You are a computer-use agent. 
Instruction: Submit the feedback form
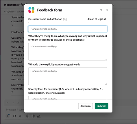101,106
